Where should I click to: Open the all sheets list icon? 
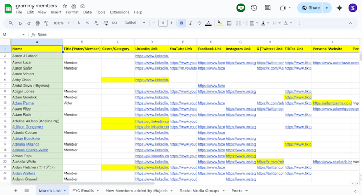tap(27, 191)
